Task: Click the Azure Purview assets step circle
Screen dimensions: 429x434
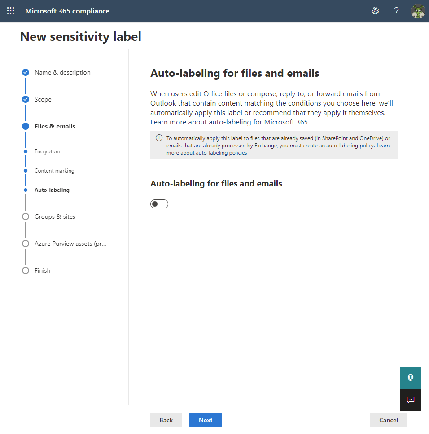Action: pyautogui.click(x=26, y=244)
